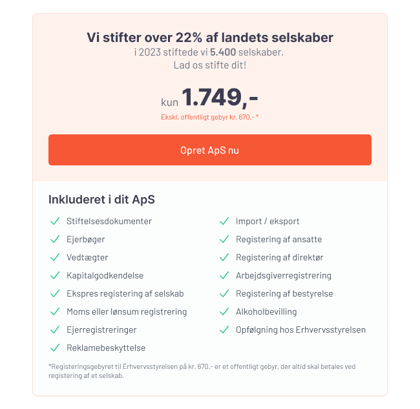Image resolution: width=420 pixels, height=409 pixels.
Task: Click the checkmark beside Arbejdsgiverregistrering
Action: (x=224, y=275)
